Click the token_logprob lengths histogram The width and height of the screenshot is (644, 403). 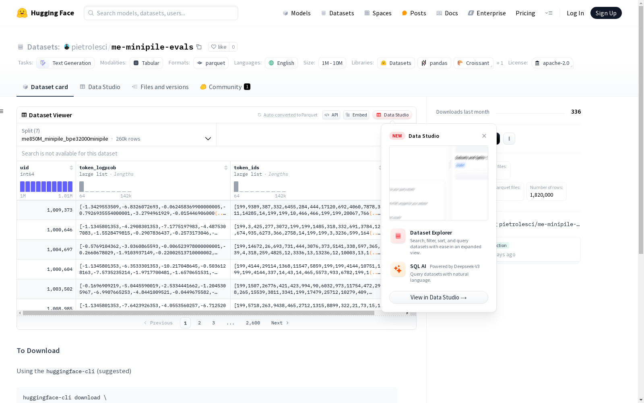click(105, 186)
